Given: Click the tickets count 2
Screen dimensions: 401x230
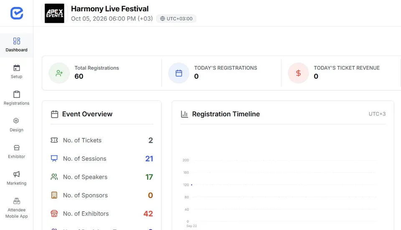Looking at the screenshot, I should [151, 140].
